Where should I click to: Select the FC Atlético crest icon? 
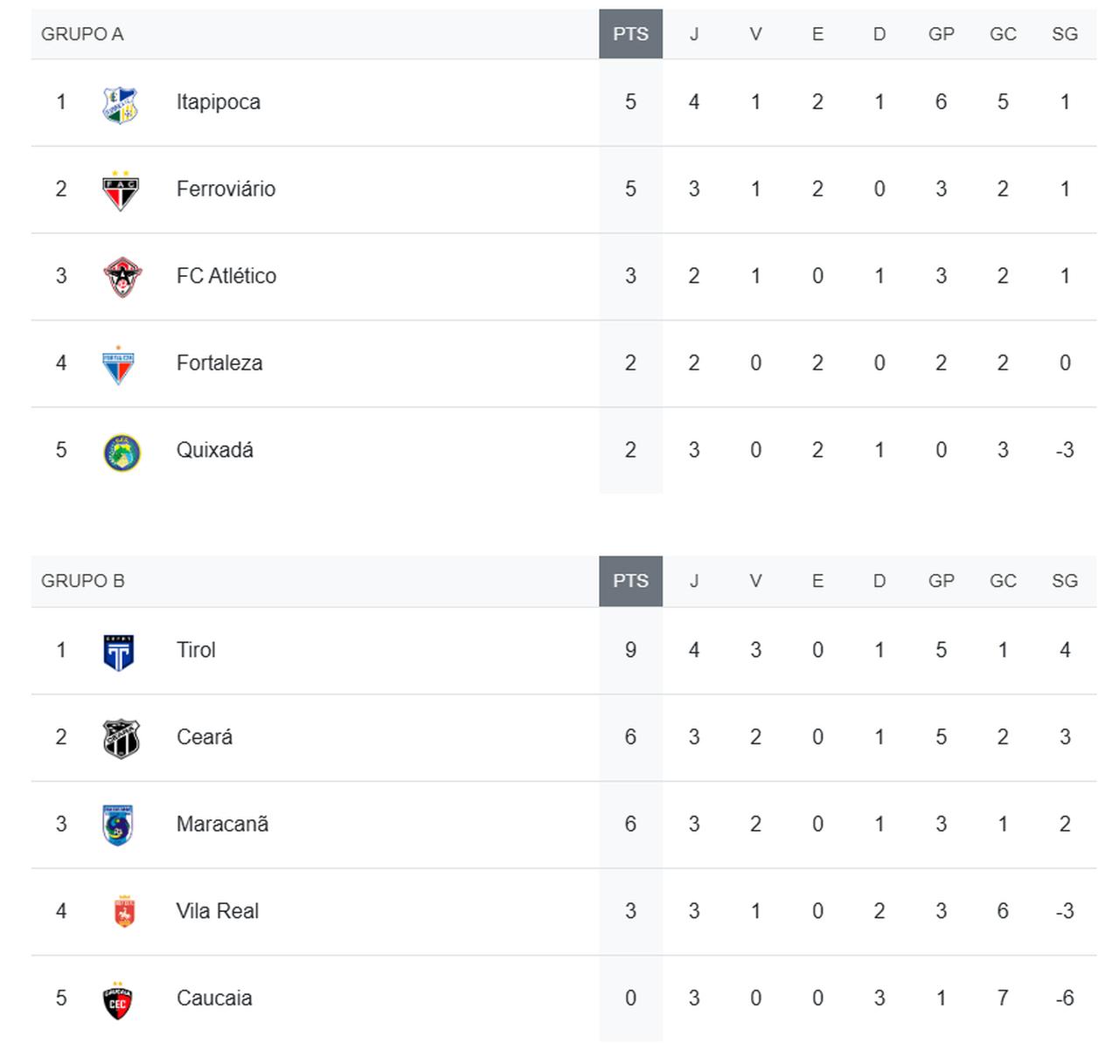[x=121, y=278]
